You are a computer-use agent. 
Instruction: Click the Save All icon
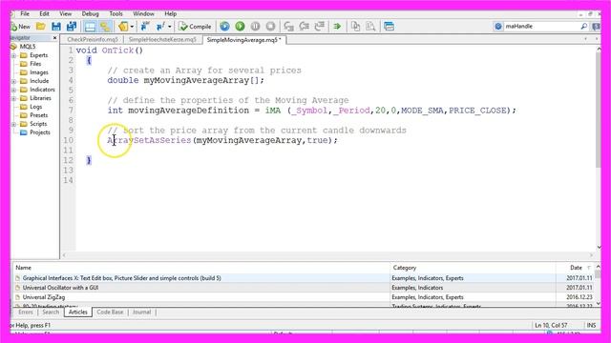click(x=72, y=27)
